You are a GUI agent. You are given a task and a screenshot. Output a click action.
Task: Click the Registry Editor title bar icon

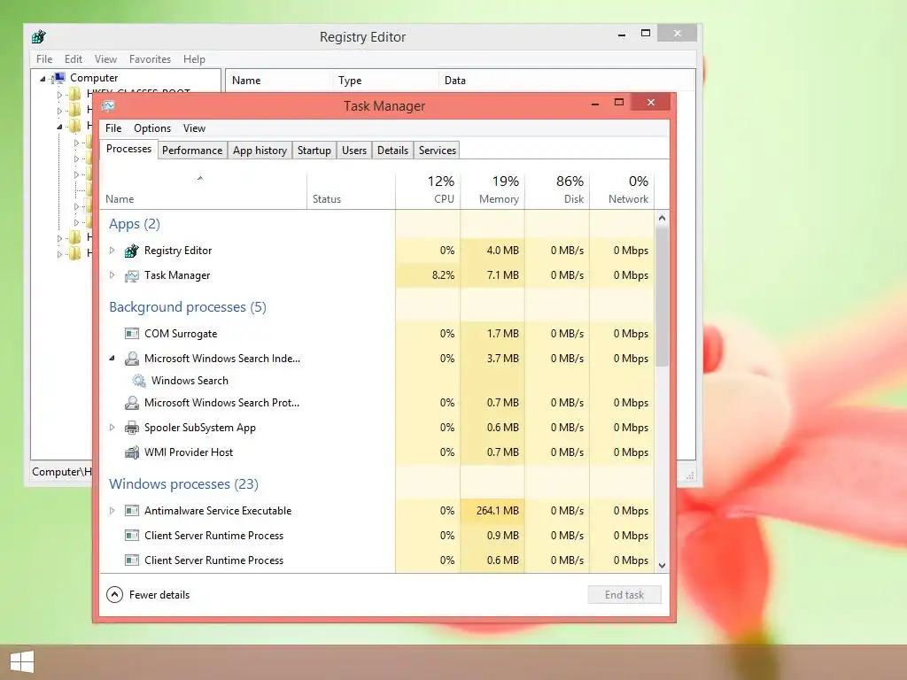click(39, 37)
